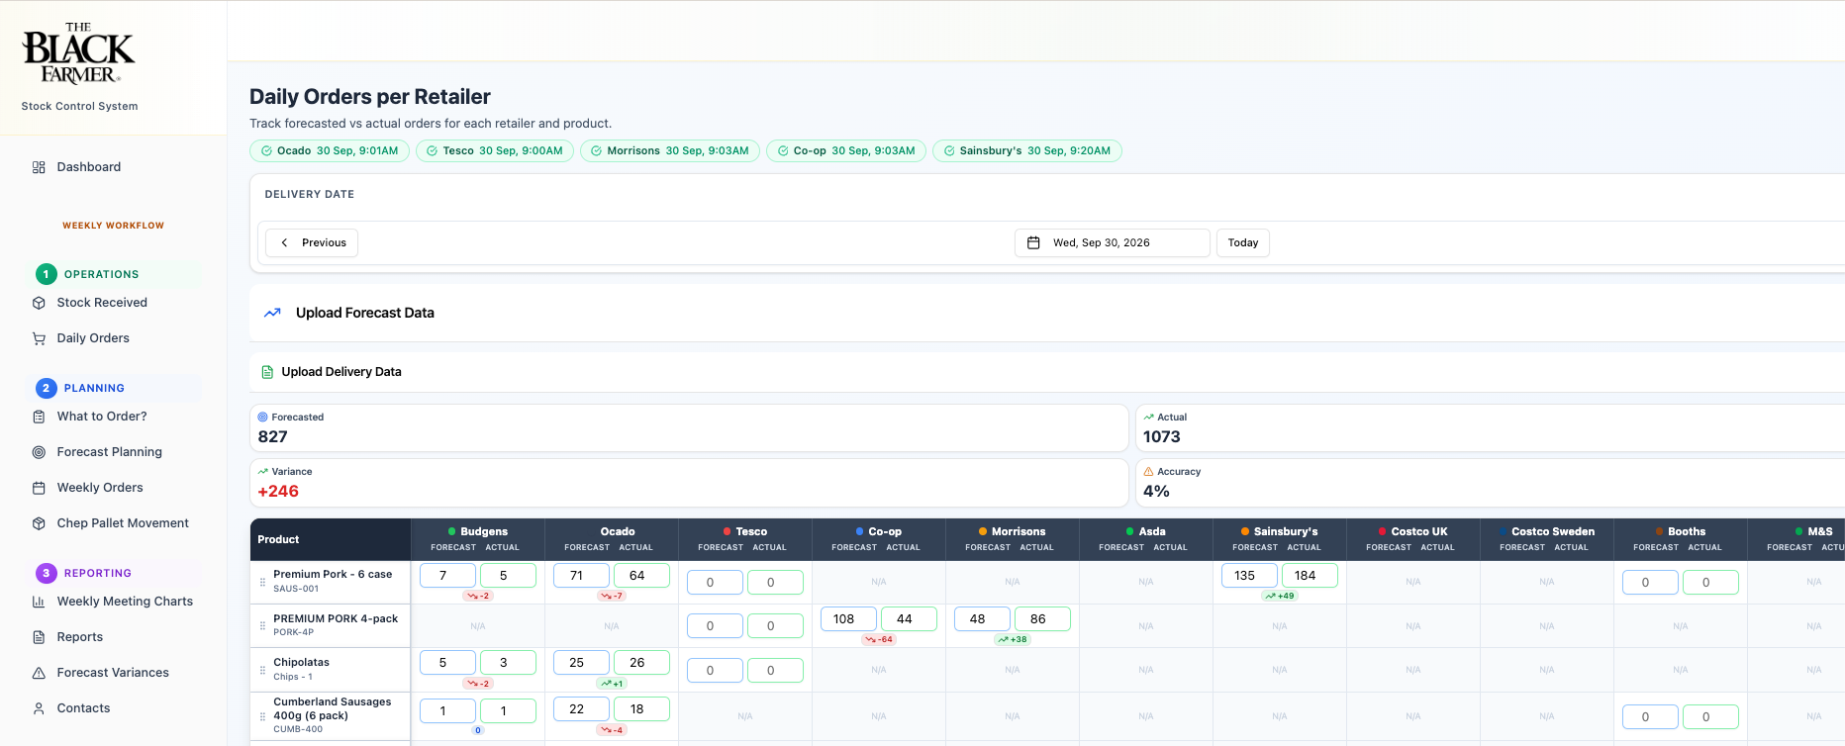Click the Accuracy 4% summary card
1845x746 pixels.
pos(1490,483)
